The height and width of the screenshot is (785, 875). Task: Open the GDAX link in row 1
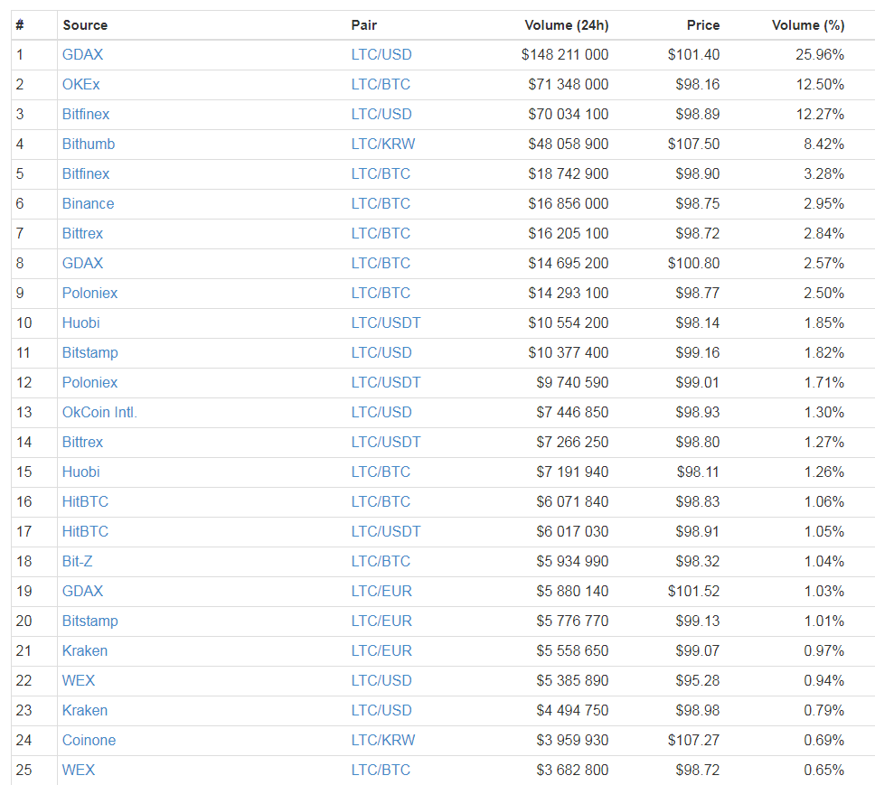click(x=82, y=54)
